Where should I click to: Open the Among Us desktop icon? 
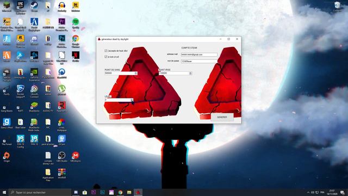[21, 73]
